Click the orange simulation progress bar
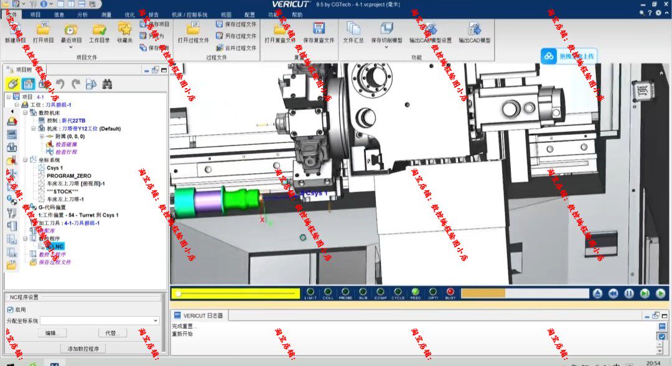The width and height of the screenshot is (672, 366). point(525,293)
